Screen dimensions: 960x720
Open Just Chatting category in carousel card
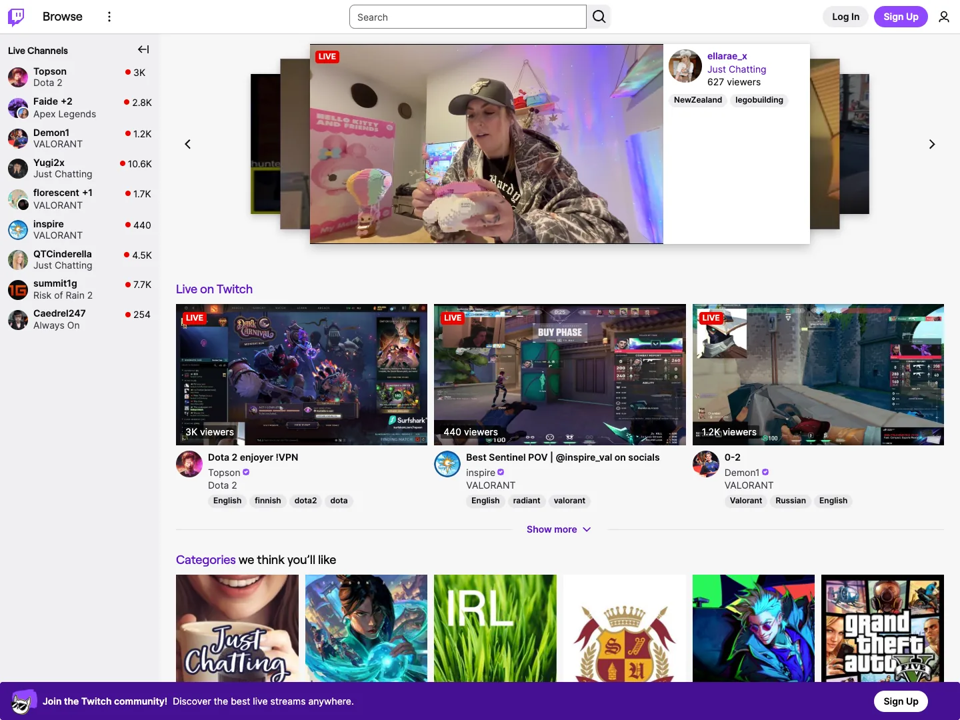(x=737, y=69)
